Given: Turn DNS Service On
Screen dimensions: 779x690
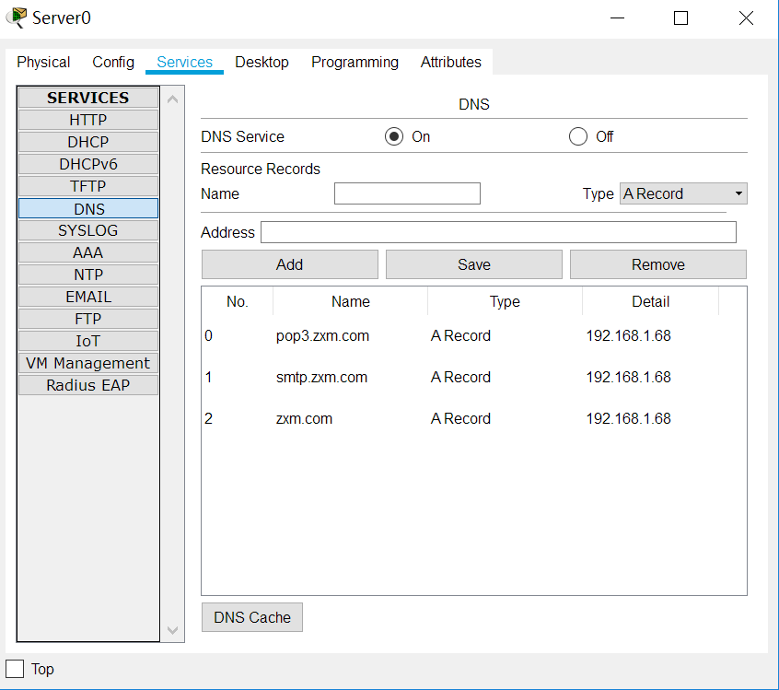Looking at the screenshot, I should click(394, 136).
